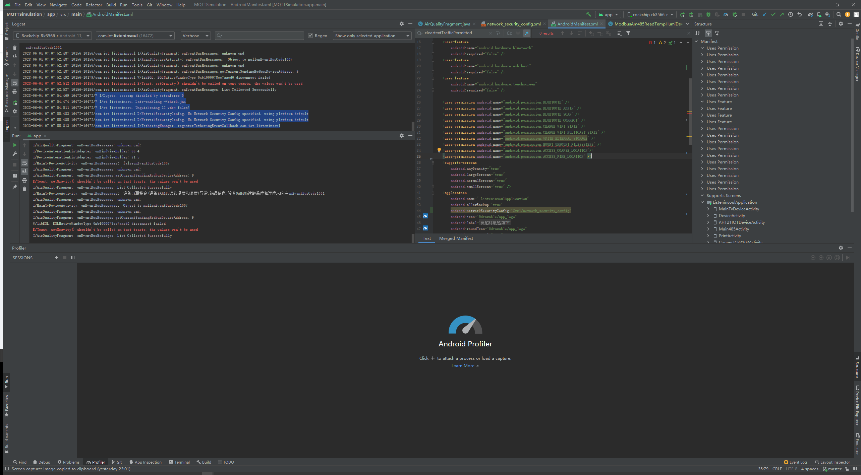
Task: Open Terminal tool window button
Action: [x=179, y=462]
